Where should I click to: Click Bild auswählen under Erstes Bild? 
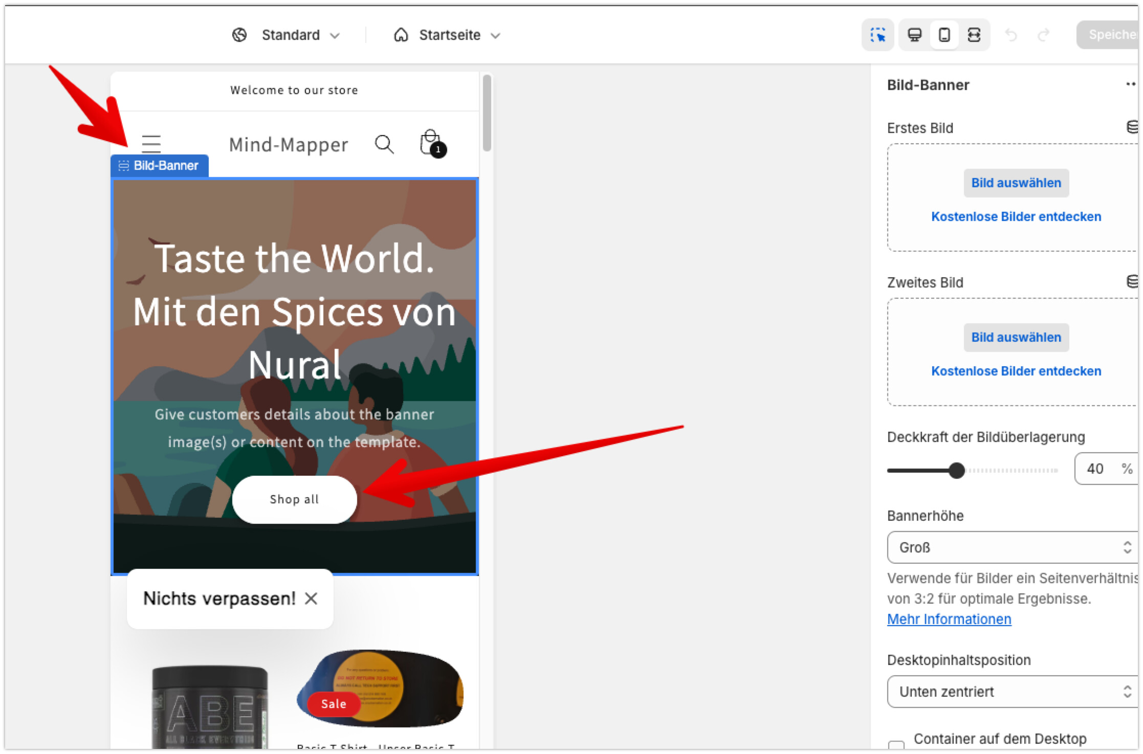[1016, 183]
